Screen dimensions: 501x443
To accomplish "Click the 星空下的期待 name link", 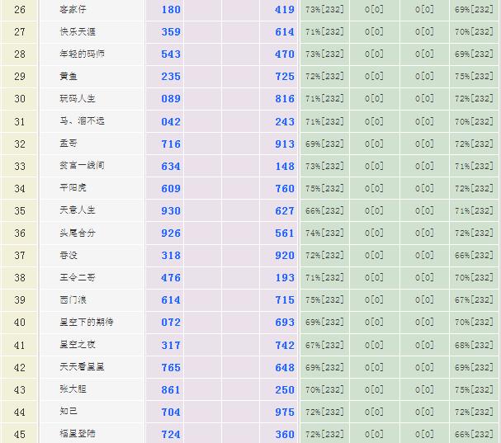I will pyautogui.click(x=87, y=322).
